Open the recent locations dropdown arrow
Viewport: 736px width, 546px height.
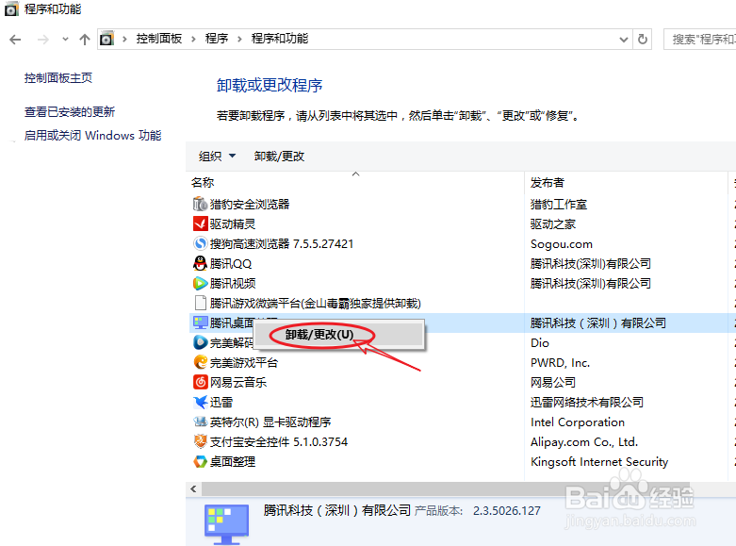[x=65, y=40]
